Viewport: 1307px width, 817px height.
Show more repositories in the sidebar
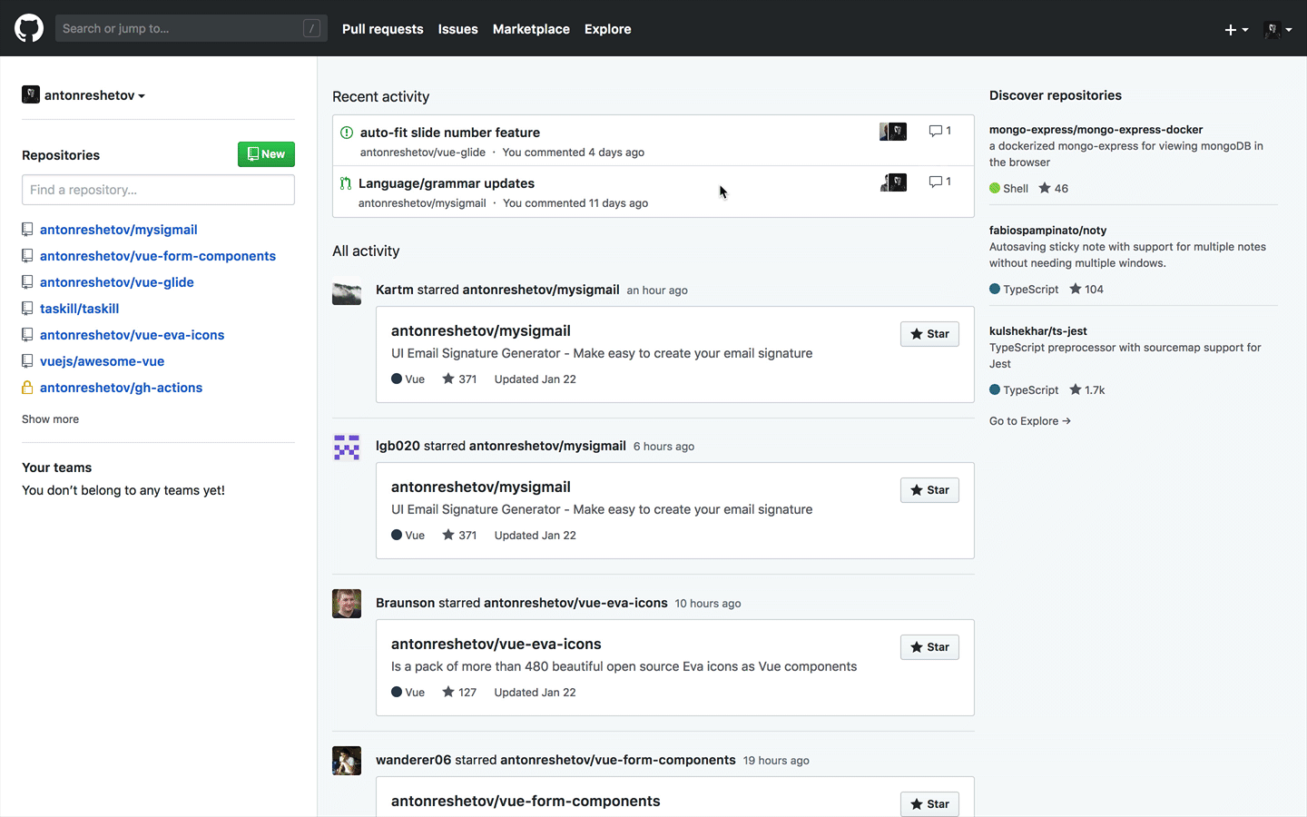tap(50, 419)
